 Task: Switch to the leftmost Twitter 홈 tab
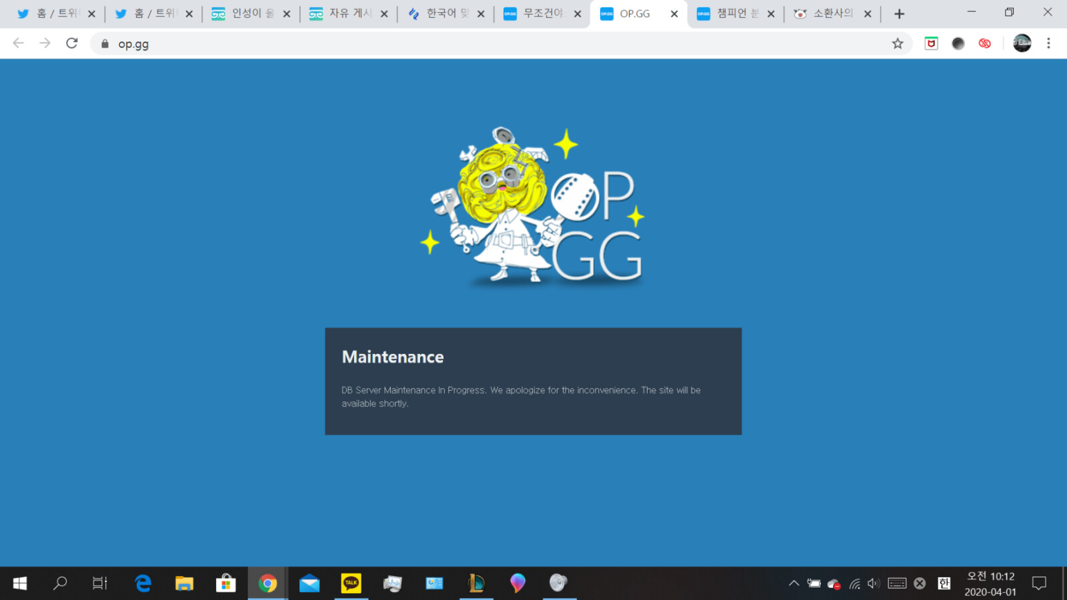(56, 14)
